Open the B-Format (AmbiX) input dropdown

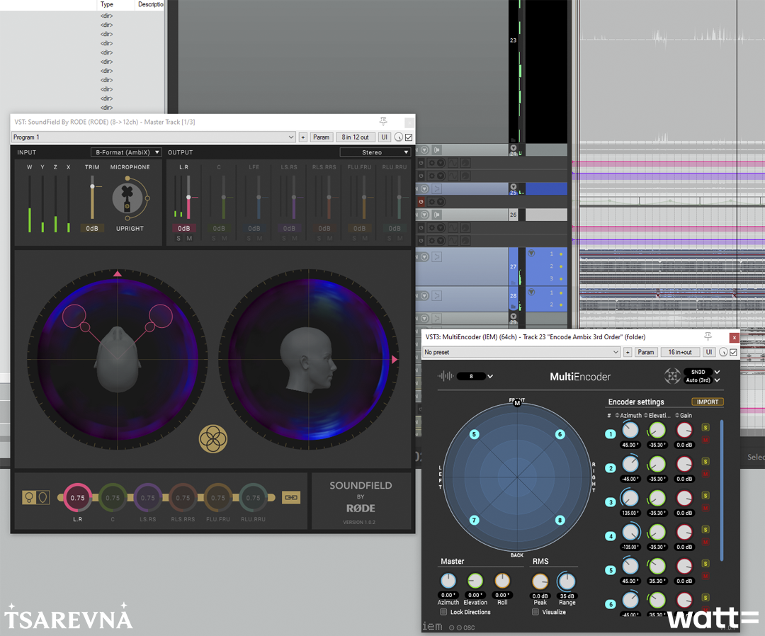pyautogui.click(x=127, y=152)
